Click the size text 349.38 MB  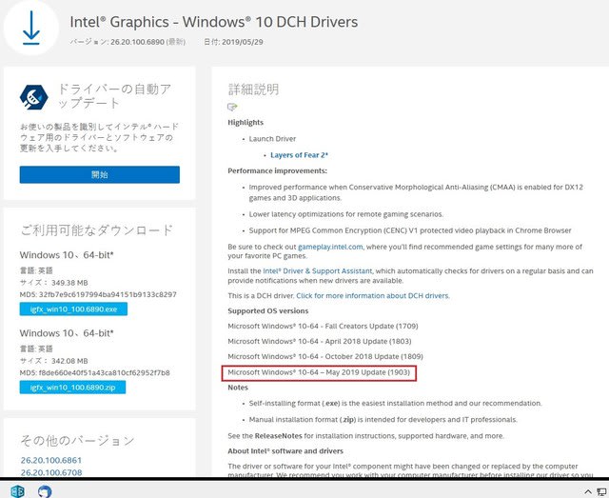pyautogui.click(x=69, y=283)
